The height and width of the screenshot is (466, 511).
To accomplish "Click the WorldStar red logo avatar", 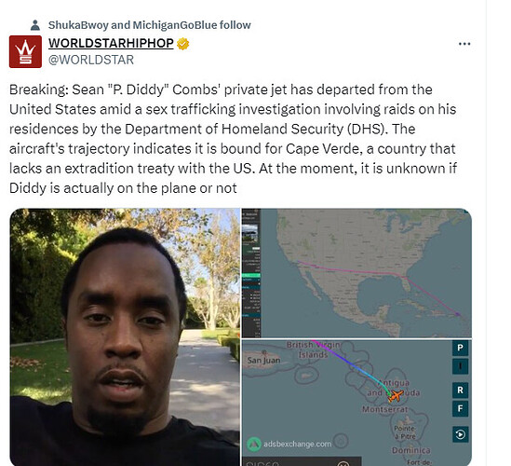I will [x=25, y=51].
